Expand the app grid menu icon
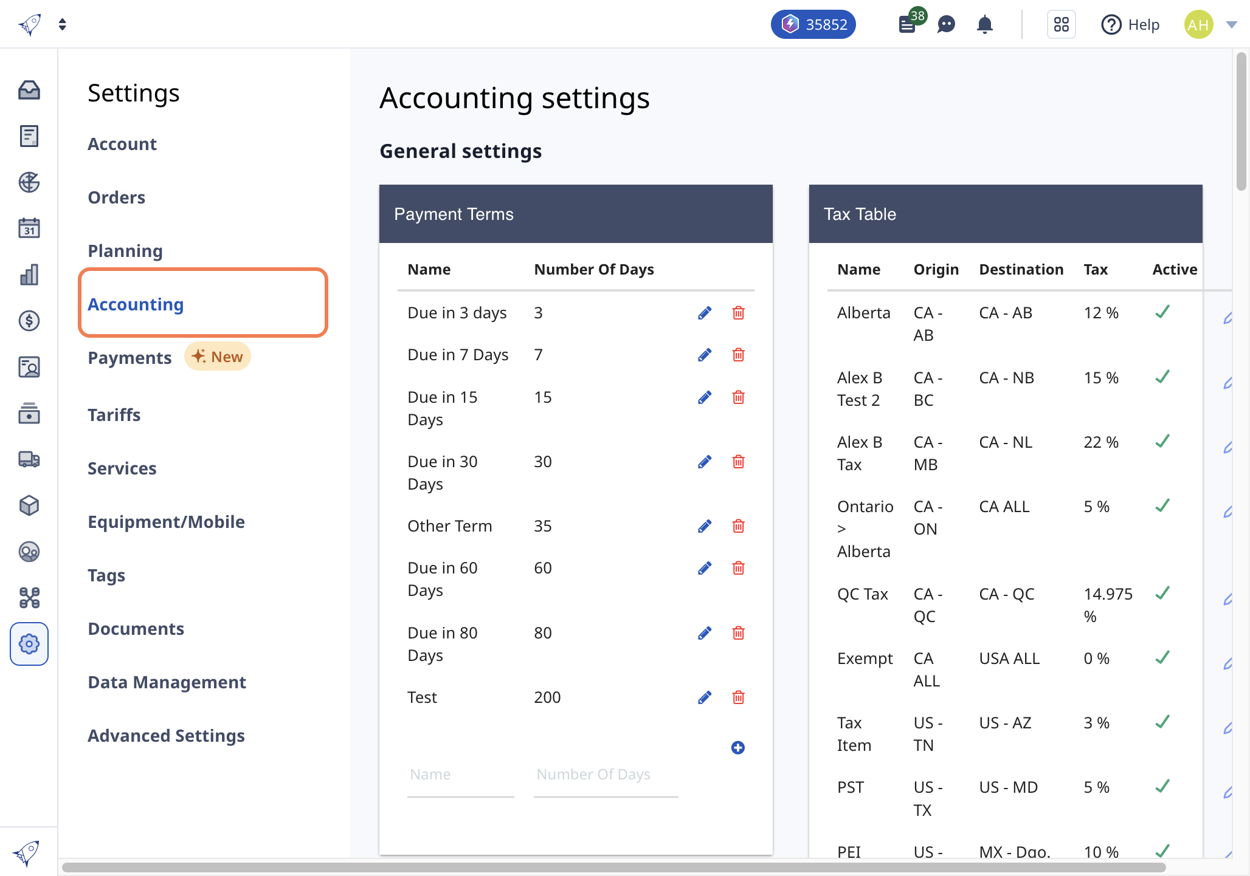This screenshot has width=1250, height=876. pyautogui.click(x=1061, y=24)
